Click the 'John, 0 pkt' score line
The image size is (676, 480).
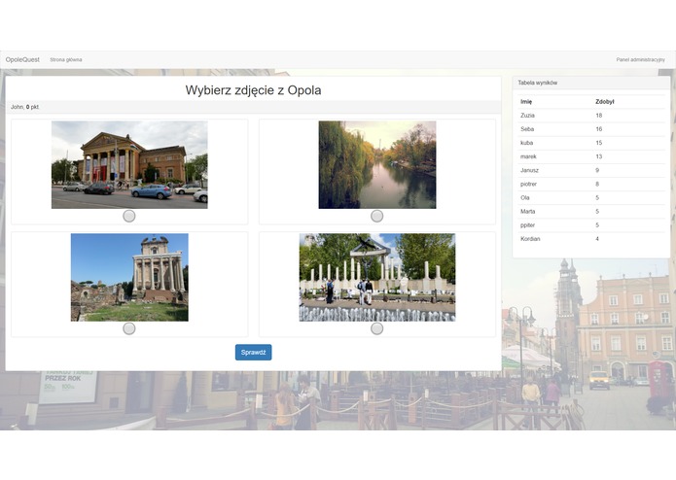[24, 107]
